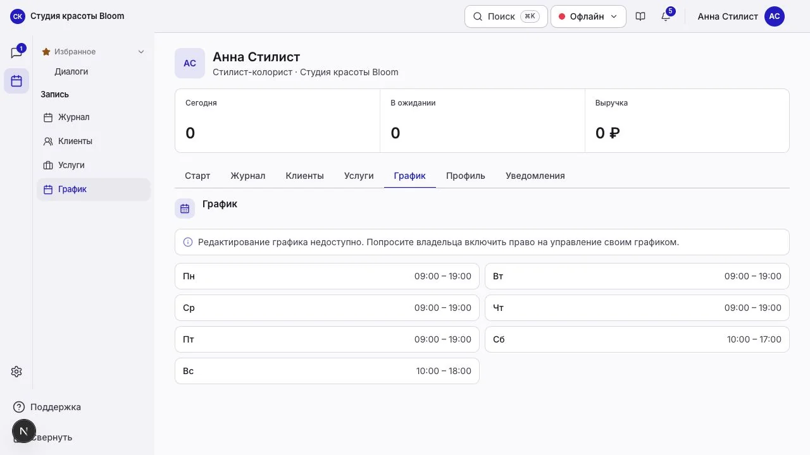The image size is (810, 455).
Task: Open Клиенты in the sidebar
Action: [x=94, y=142]
